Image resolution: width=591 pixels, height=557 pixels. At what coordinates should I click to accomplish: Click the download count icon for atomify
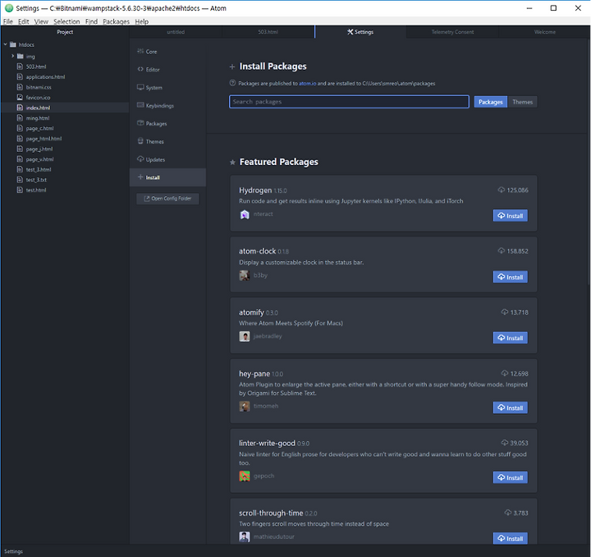click(x=505, y=312)
